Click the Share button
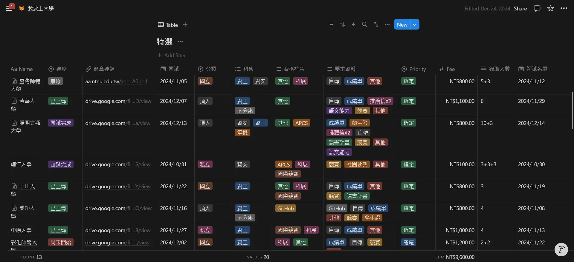Viewport: 574px width, 262px height. pyautogui.click(x=520, y=8)
